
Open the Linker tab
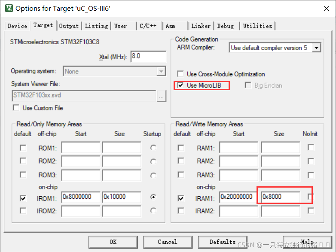(x=201, y=26)
